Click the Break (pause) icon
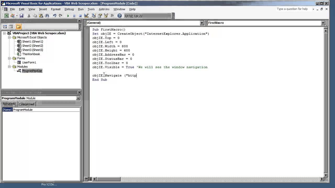 point(74,16)
